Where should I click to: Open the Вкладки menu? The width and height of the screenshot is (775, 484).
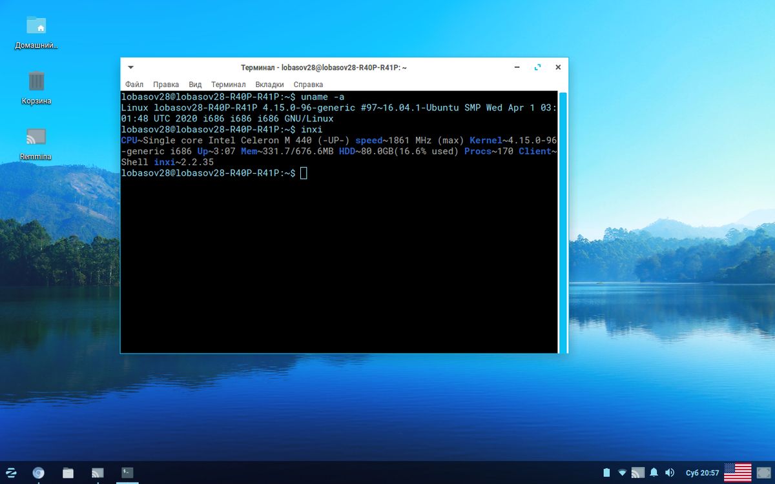269,85
